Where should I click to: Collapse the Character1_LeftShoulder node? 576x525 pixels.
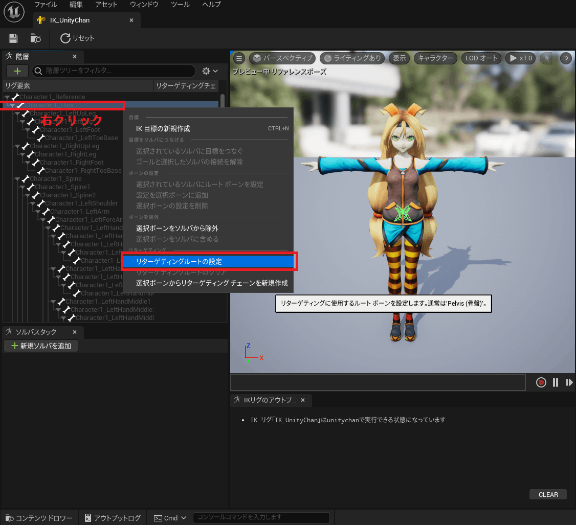[x=33, y=203]
